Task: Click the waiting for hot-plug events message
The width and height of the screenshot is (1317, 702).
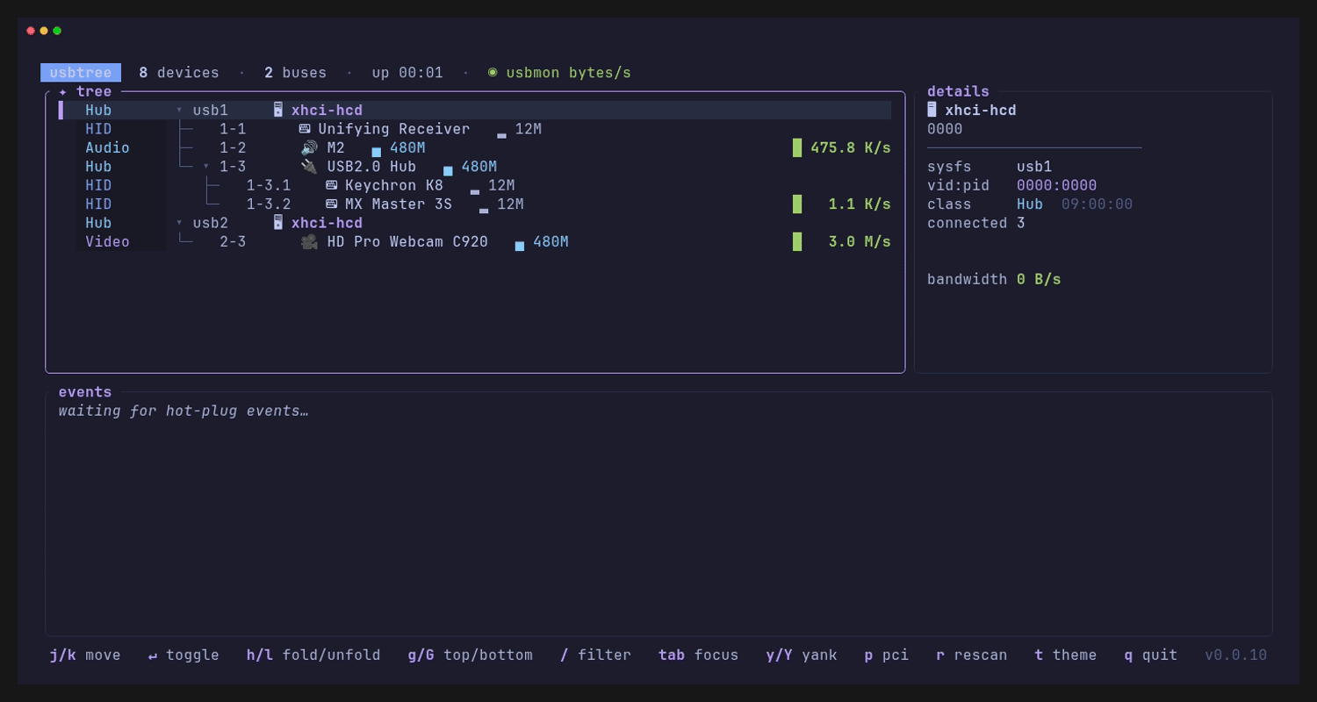Action: pyautogui.click(x=184, y=411)
